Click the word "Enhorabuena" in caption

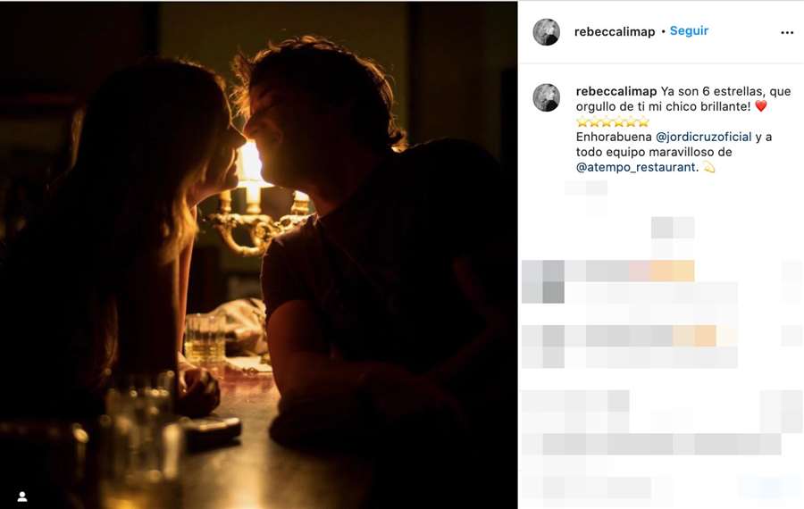614,137
